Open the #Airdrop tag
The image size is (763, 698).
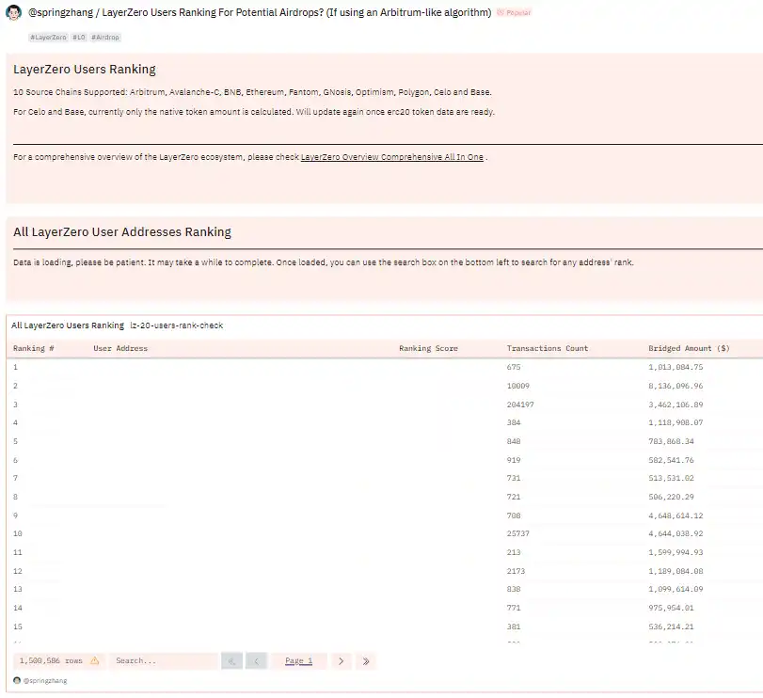click(x=105, y=38)
